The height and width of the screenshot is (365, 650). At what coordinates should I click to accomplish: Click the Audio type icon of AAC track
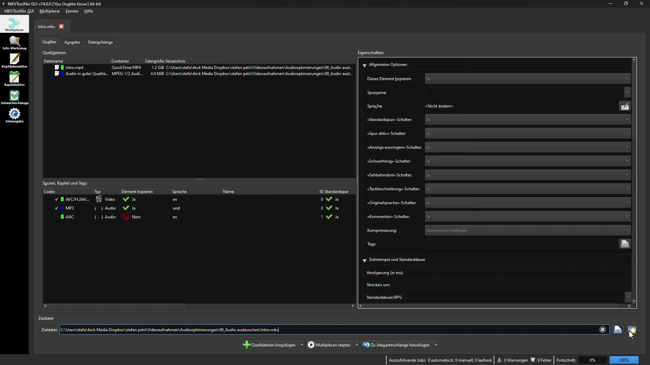point(99,217)
